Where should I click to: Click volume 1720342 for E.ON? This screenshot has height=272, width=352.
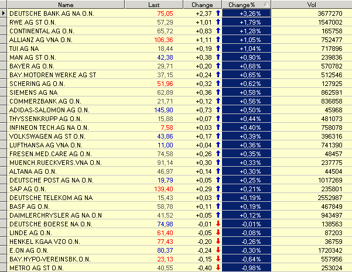tap(330, 250)
